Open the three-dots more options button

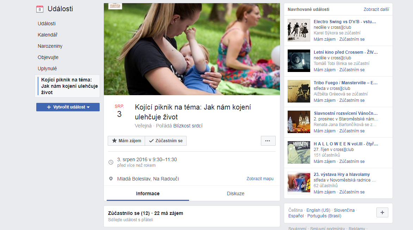(268, 141)
